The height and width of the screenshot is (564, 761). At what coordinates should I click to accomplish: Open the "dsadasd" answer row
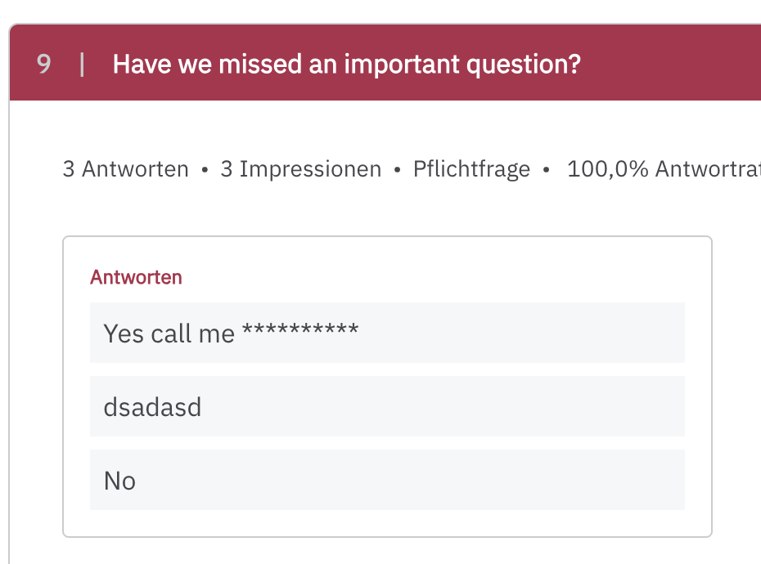387,406
